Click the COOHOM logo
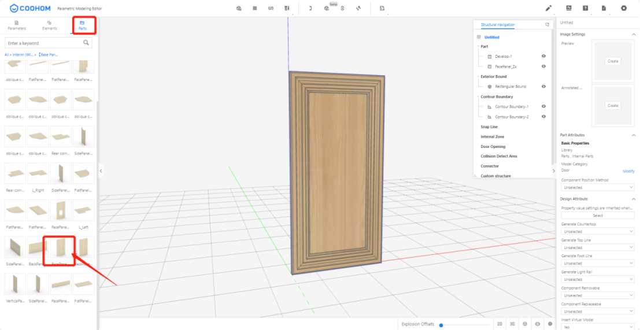 [30, 8]
